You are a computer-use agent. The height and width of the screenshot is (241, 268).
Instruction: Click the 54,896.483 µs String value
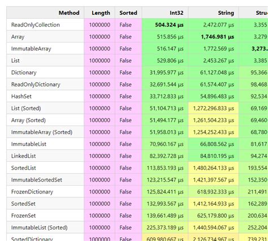[217, 96]
